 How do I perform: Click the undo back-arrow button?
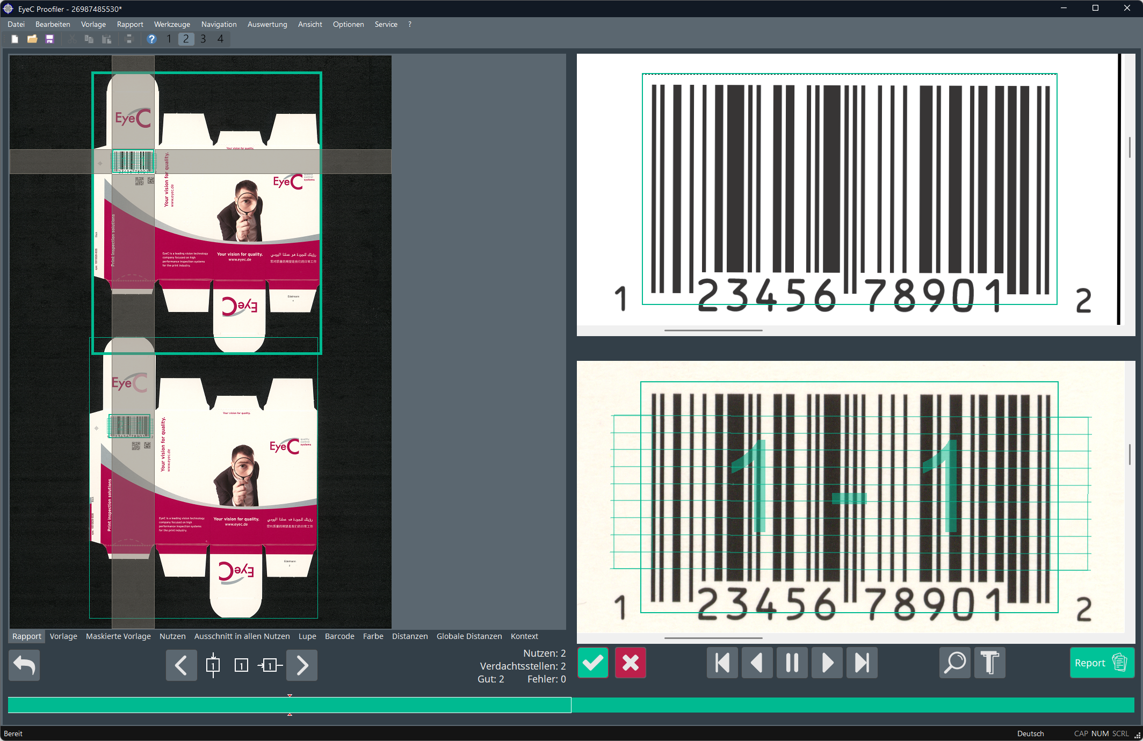[24, 665]
